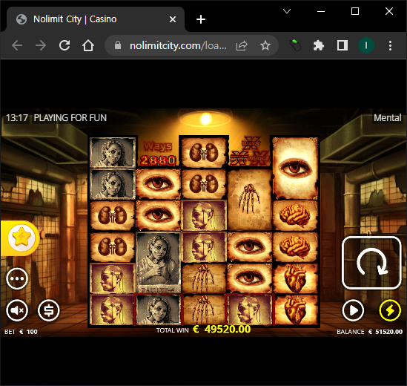Open game menu with the three-dots circle
Screen dimensions: 407x386
pos(17,278)
